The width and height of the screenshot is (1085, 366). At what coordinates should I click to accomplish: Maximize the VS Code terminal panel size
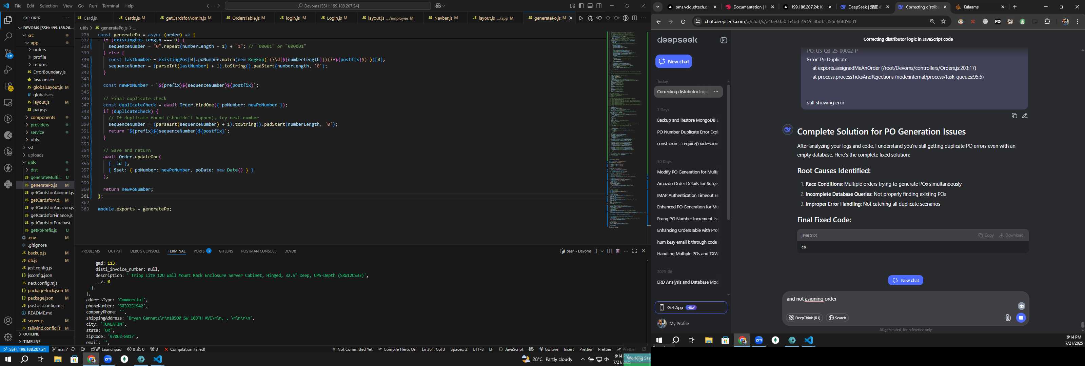[634, 251]
